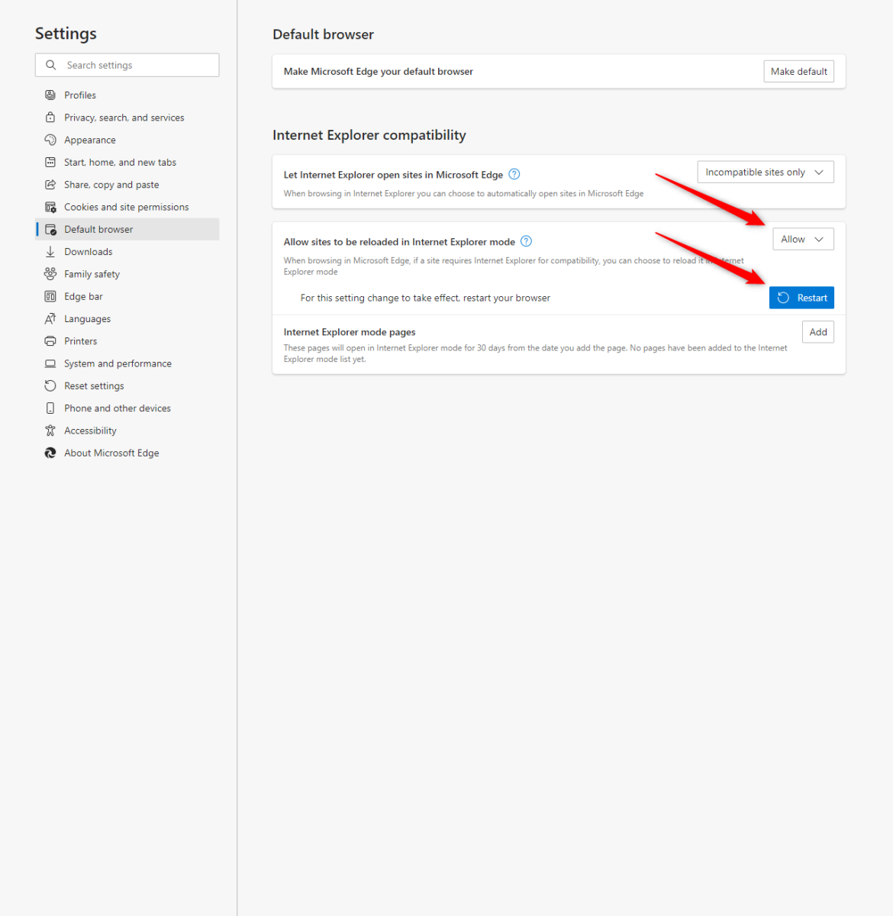Click Add for Internet Explorer mode pages
The height and width of the screenshot is (916, 893).
[x=817, y=332]
